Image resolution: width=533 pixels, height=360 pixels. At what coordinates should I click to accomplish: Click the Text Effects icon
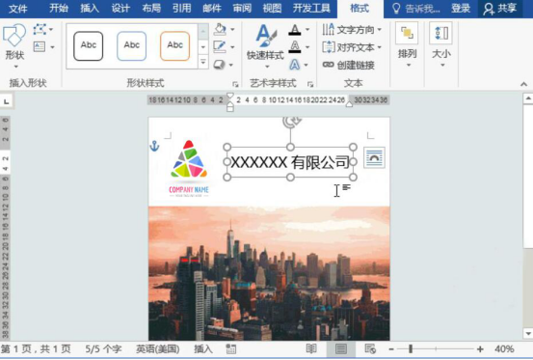[294, 65]
